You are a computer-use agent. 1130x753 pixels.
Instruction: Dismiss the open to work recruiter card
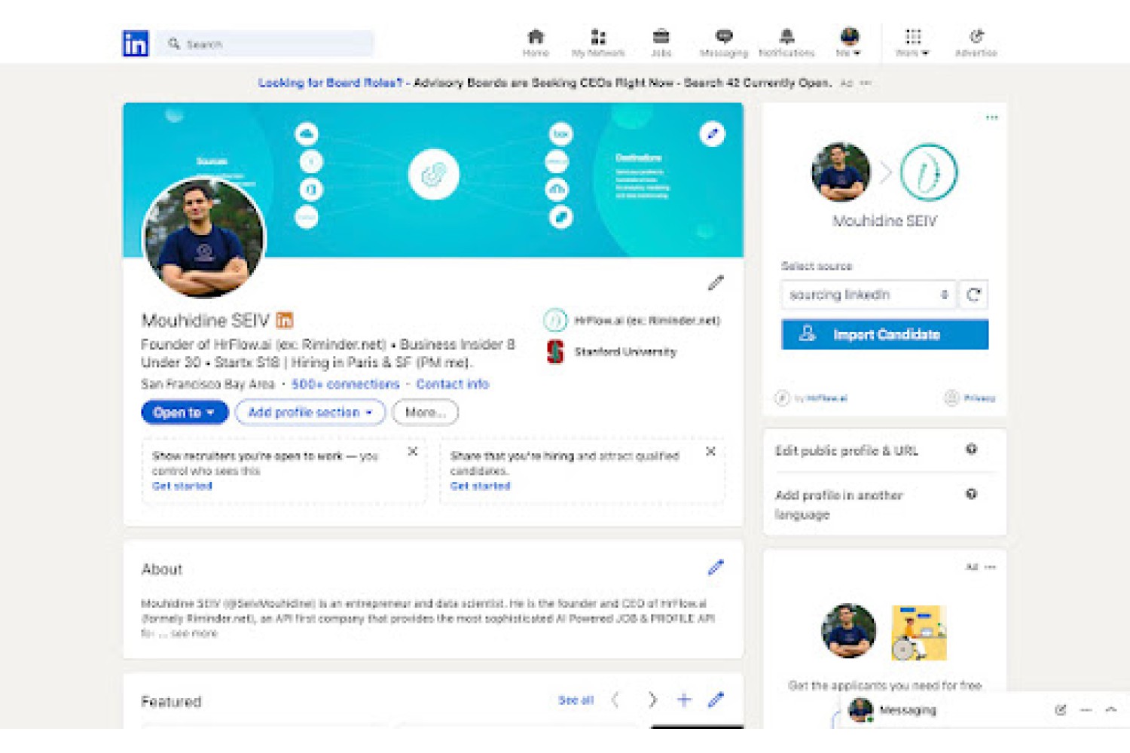413,451
